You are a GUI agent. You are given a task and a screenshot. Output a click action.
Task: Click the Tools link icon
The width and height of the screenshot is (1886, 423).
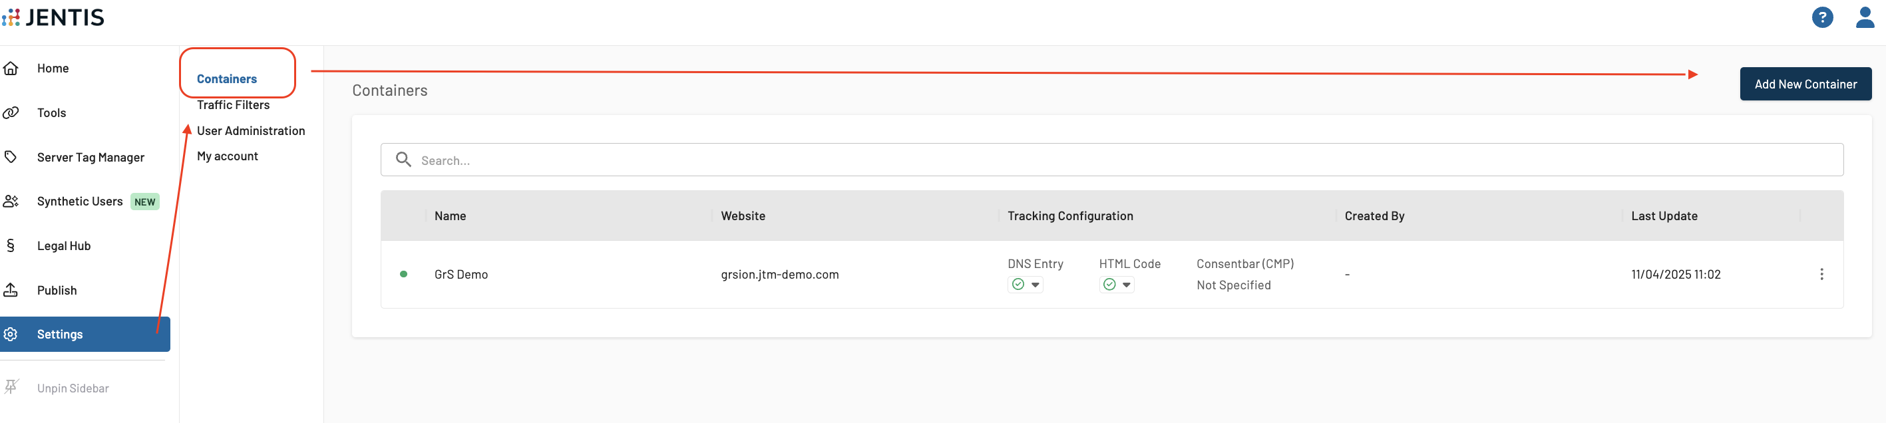point(11,112)
